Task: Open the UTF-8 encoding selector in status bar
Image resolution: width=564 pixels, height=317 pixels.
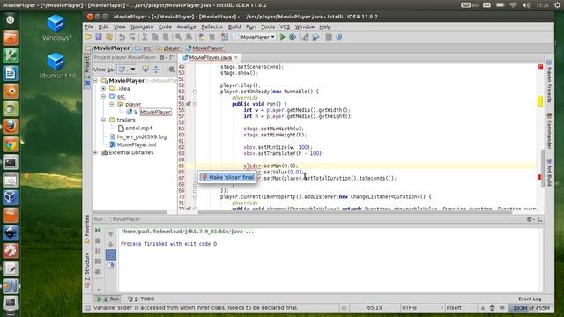Action: (x=423, y=308)
